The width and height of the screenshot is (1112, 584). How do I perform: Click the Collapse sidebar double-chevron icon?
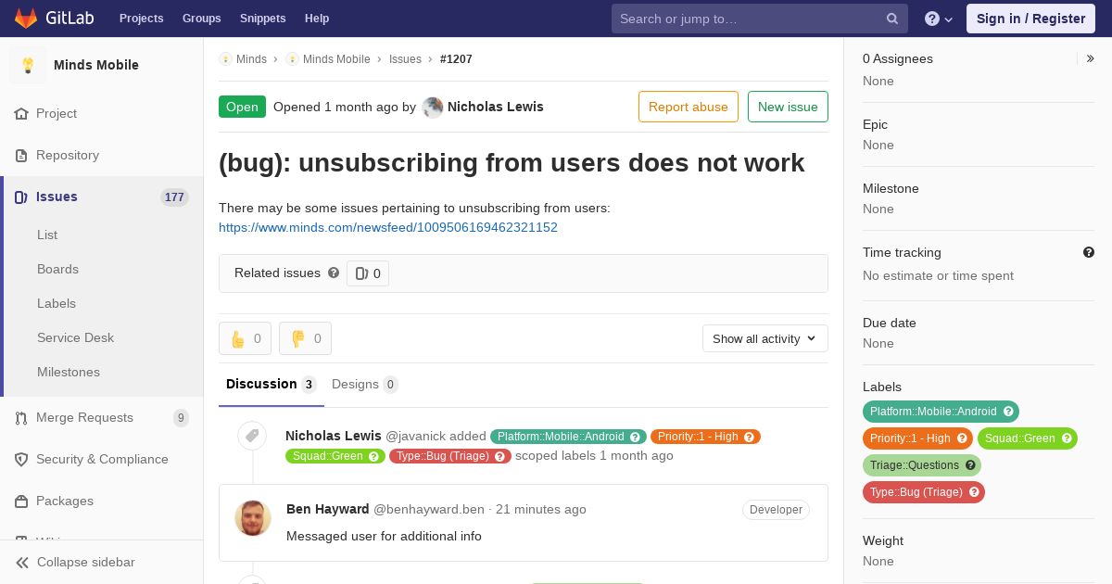[21, 563]
